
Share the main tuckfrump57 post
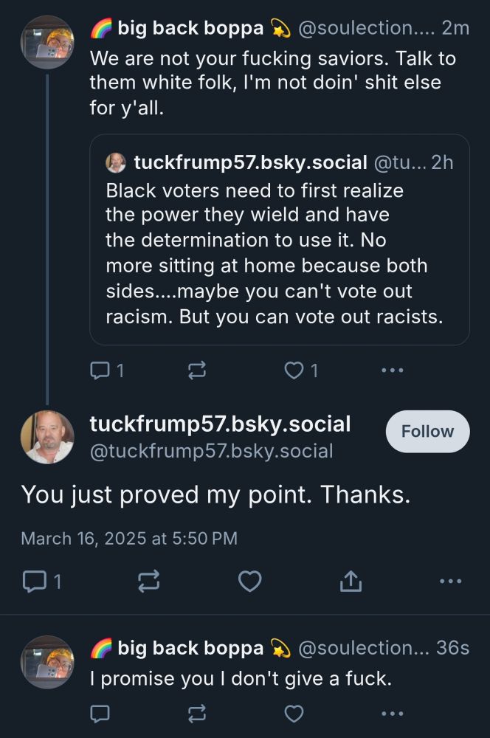tap(351, 582)
